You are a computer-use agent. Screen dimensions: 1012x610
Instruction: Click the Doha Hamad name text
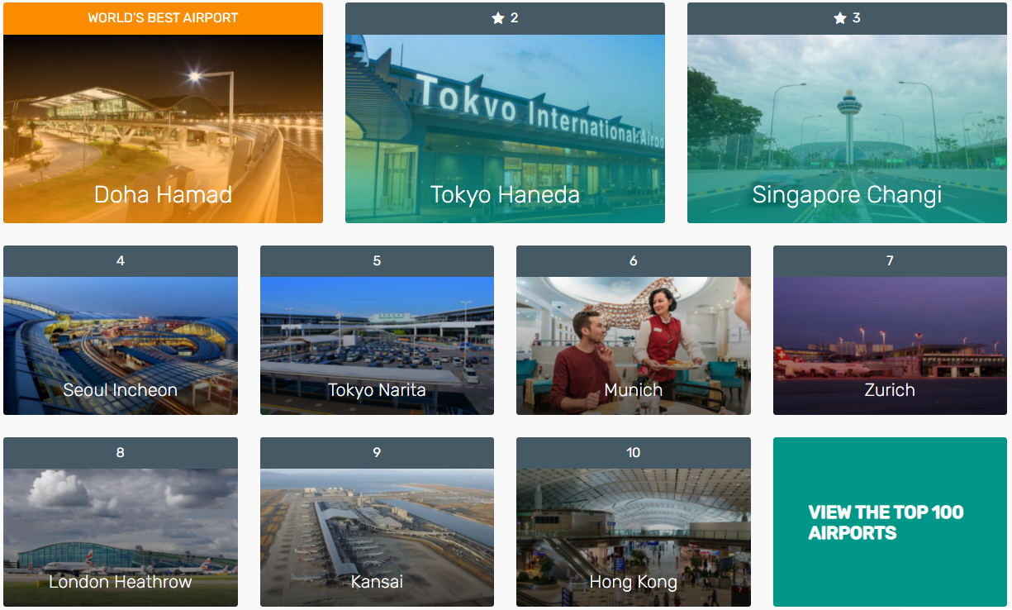click(163, 194)
